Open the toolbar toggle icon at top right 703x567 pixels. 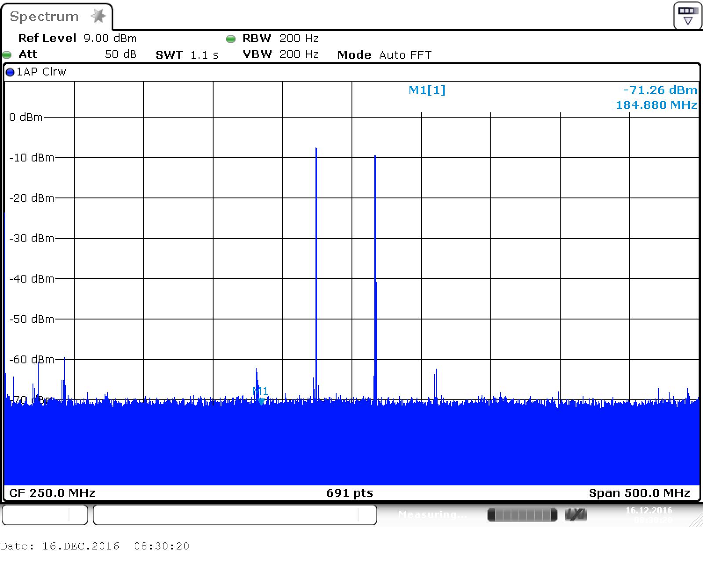688,16
